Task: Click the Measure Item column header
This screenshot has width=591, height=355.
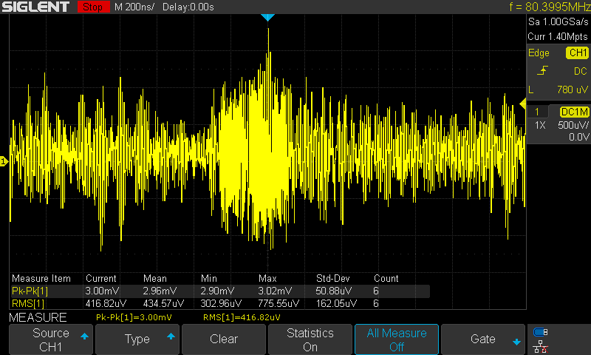Action: pos(41,278)
